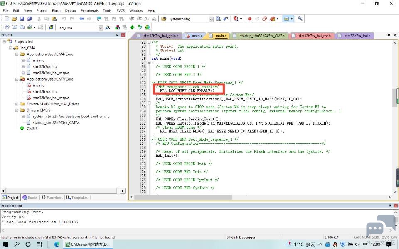This screenshot has width=399, height=249.
Task: Click the Save file toolbar icon
Action: coord(22,19)
